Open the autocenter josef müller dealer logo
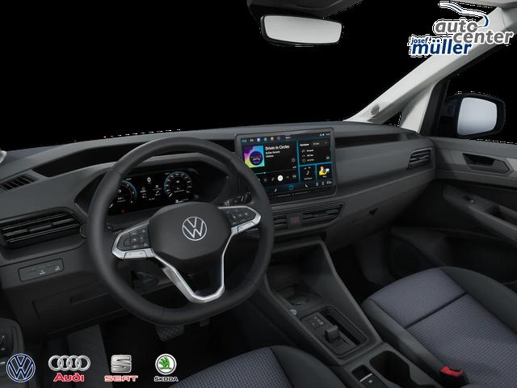Image resolution: width=517 pixels, height=388 pixels. coord(460,29)
